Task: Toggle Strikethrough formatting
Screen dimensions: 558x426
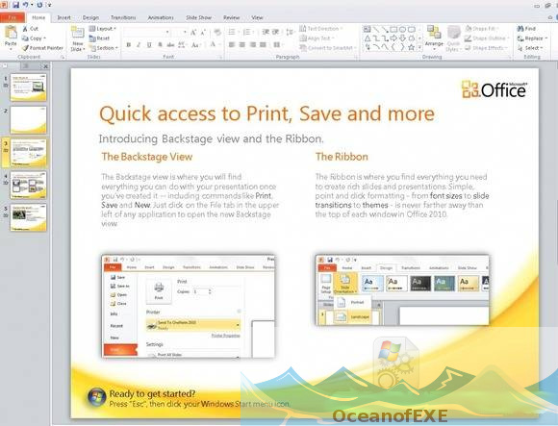Action: point(170,45)
